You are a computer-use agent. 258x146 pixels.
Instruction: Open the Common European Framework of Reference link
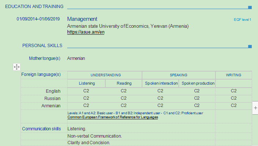113,118
